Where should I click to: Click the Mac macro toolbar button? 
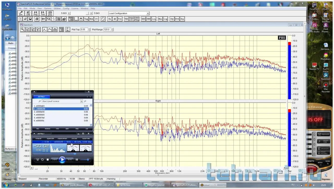[x=160, y=19]
